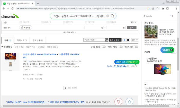
Task: Click the Danawa logo
Action: 10,16
